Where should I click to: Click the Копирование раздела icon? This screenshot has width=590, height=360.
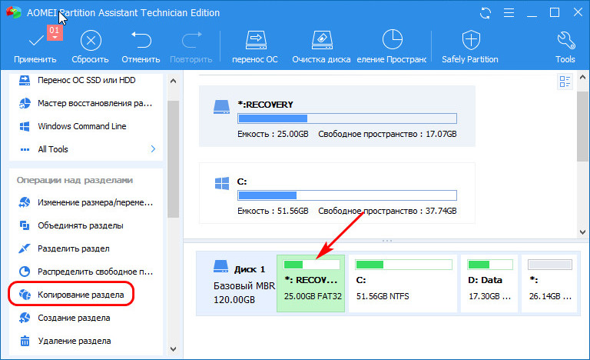click(x=25, y=295)
